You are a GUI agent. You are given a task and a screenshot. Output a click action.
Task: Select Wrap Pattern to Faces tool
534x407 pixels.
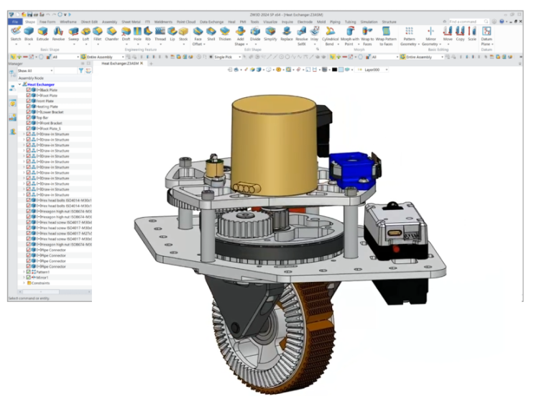click(386, 37)
